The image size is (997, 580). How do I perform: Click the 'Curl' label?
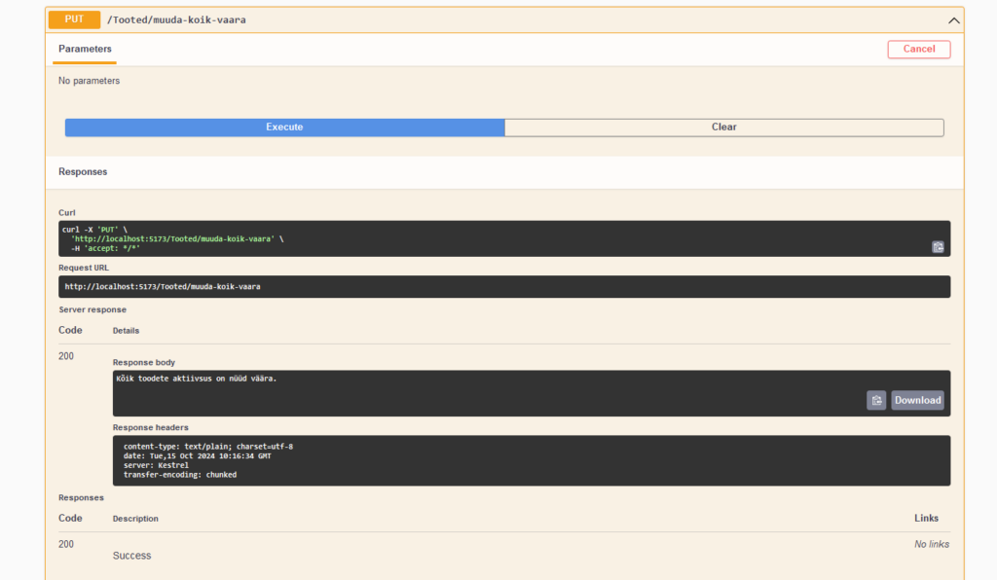point(67,213)
